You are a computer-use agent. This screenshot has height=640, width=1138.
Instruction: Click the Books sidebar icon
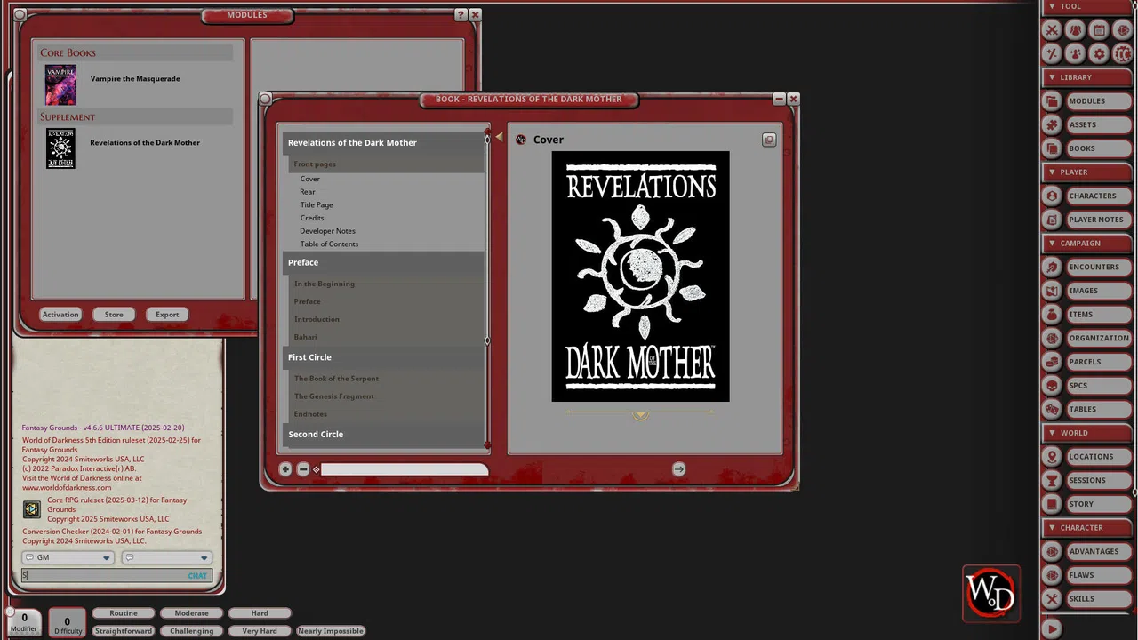point(1053,148)
